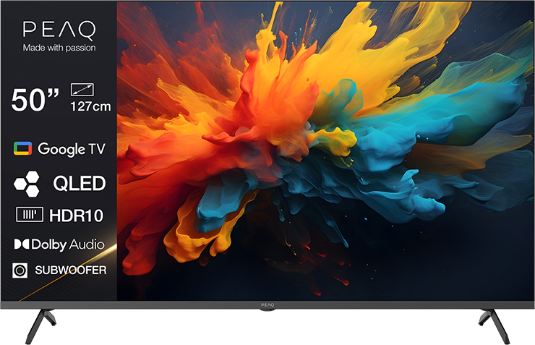The height and width of the screenshot is (345, 535).
Task: Click the Dolby double-D logo icon
Action: pos(22,244)
